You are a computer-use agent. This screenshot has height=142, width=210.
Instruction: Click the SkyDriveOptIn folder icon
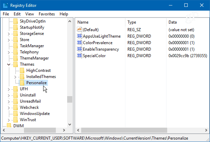click(15, 21)
